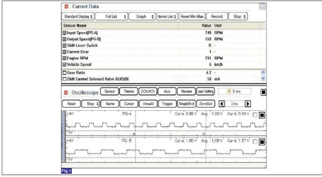Open the Sensor oscilloscope option
This screenshot has width=322, height=177.
[110, 92]
